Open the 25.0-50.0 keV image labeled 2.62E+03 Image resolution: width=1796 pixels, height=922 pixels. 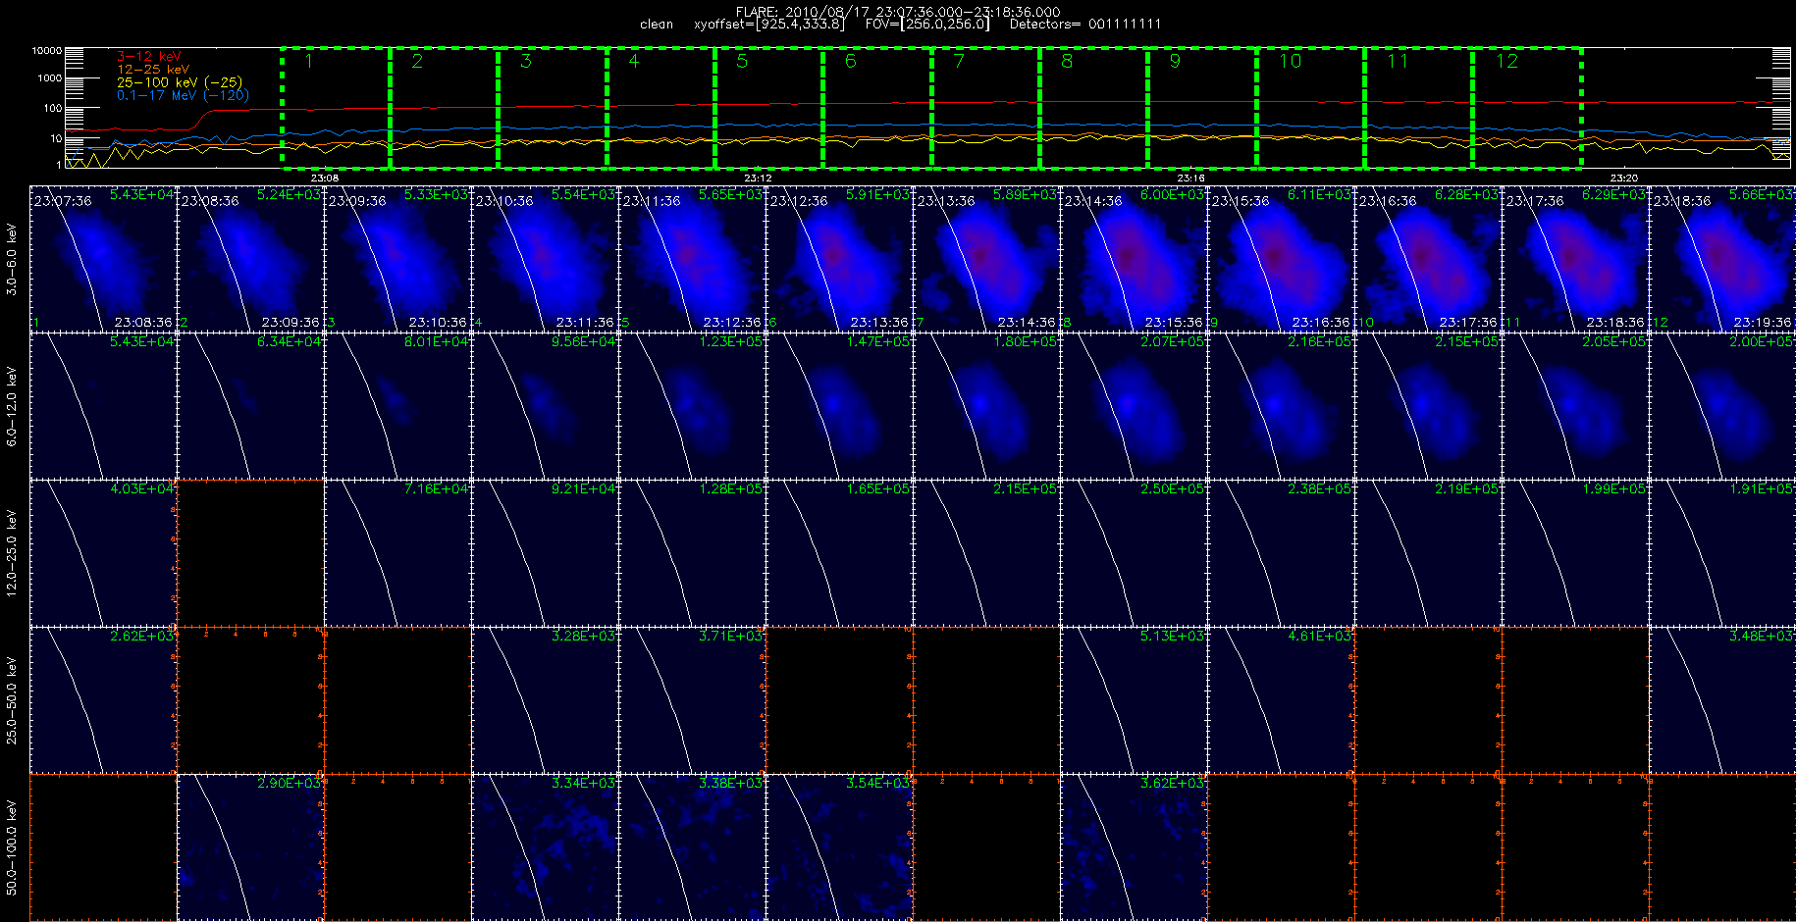pyautogui.click(x=104, y=699)
